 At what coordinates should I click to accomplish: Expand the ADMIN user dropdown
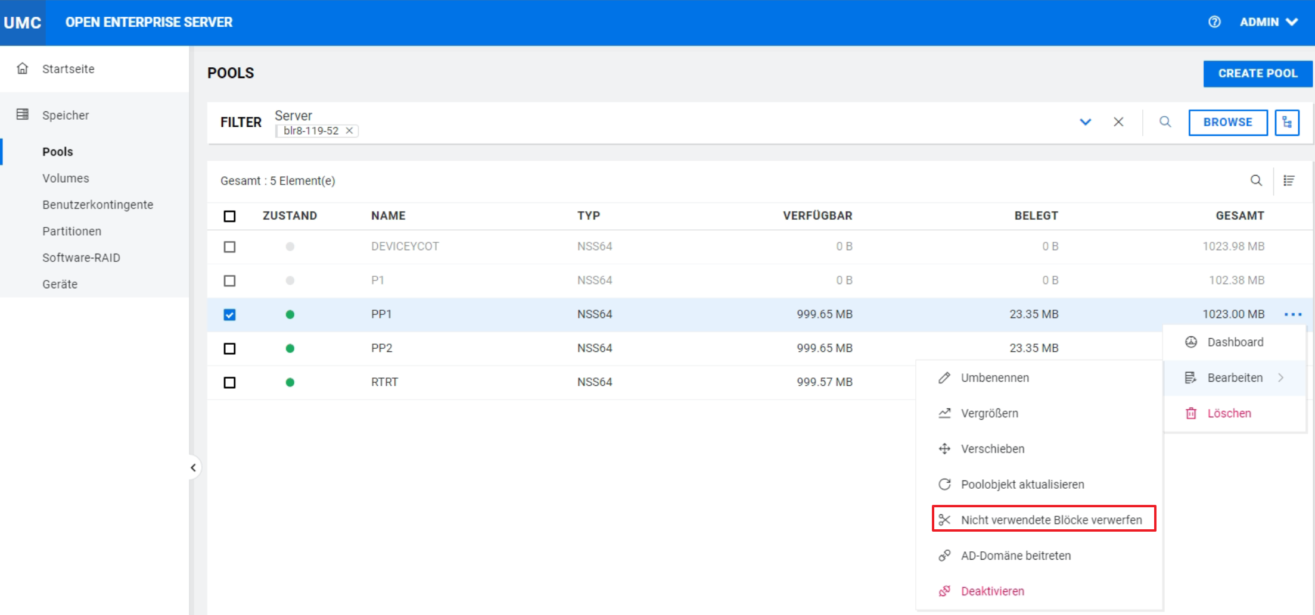click(x=1269, y=22)
